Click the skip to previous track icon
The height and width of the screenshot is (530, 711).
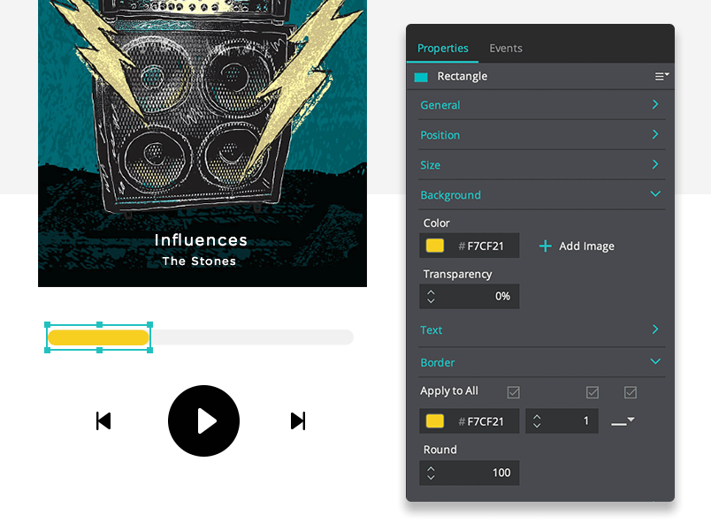point(103,420)
